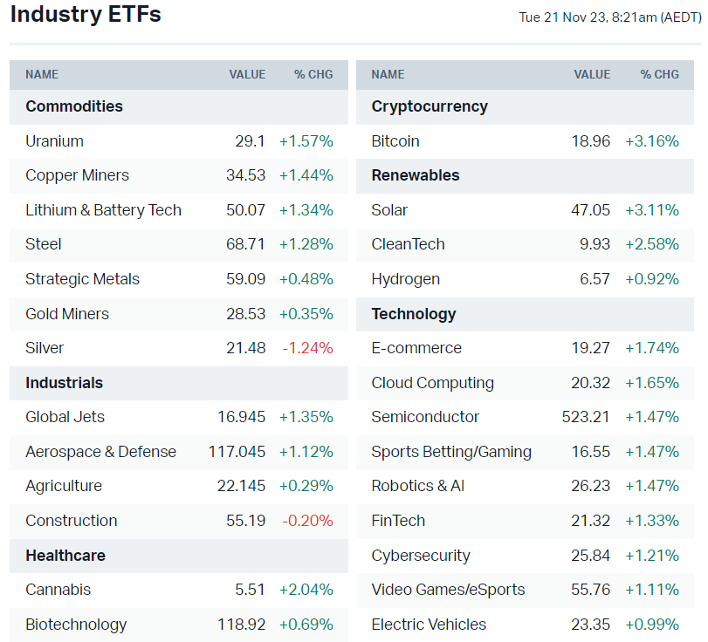
Task: Click Construction's -0.20% change value
Action: 307,521
